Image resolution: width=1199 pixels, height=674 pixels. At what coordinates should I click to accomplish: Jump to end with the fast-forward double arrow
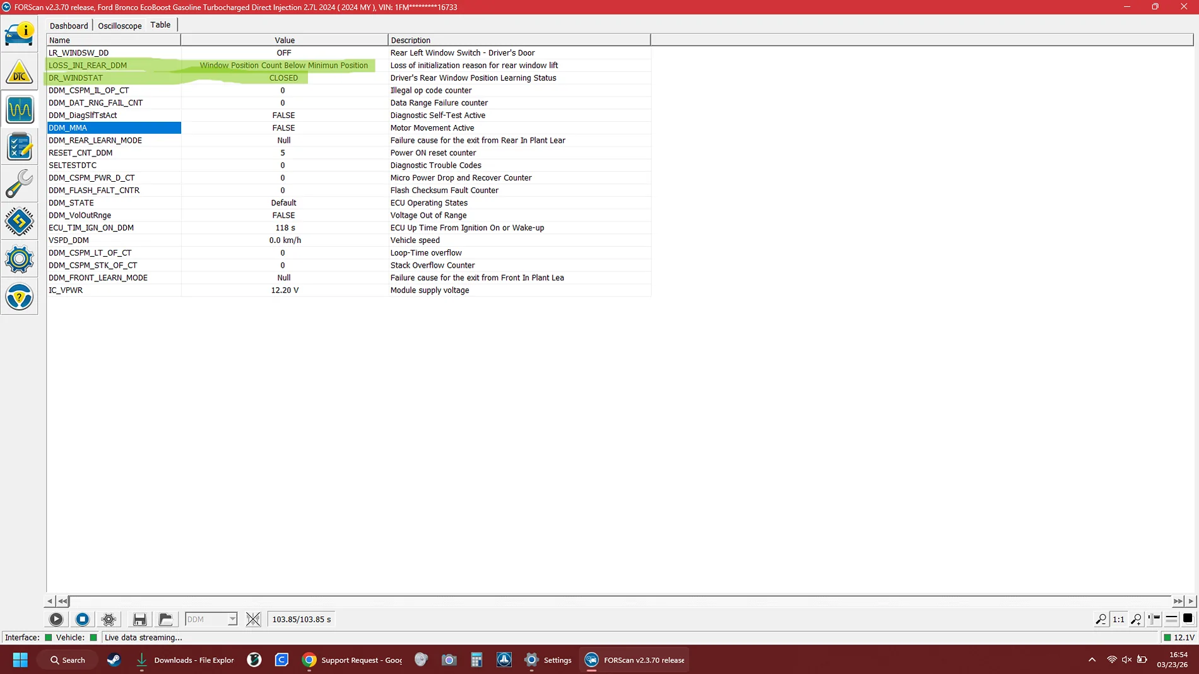tap(1178, 601)
